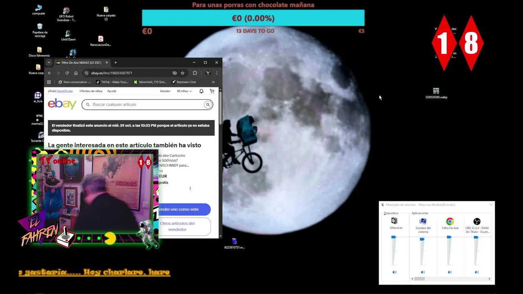This screenshot has width=523, height=294.
Task: Adjust the OBS volume slider
Action: coord(476,237)
